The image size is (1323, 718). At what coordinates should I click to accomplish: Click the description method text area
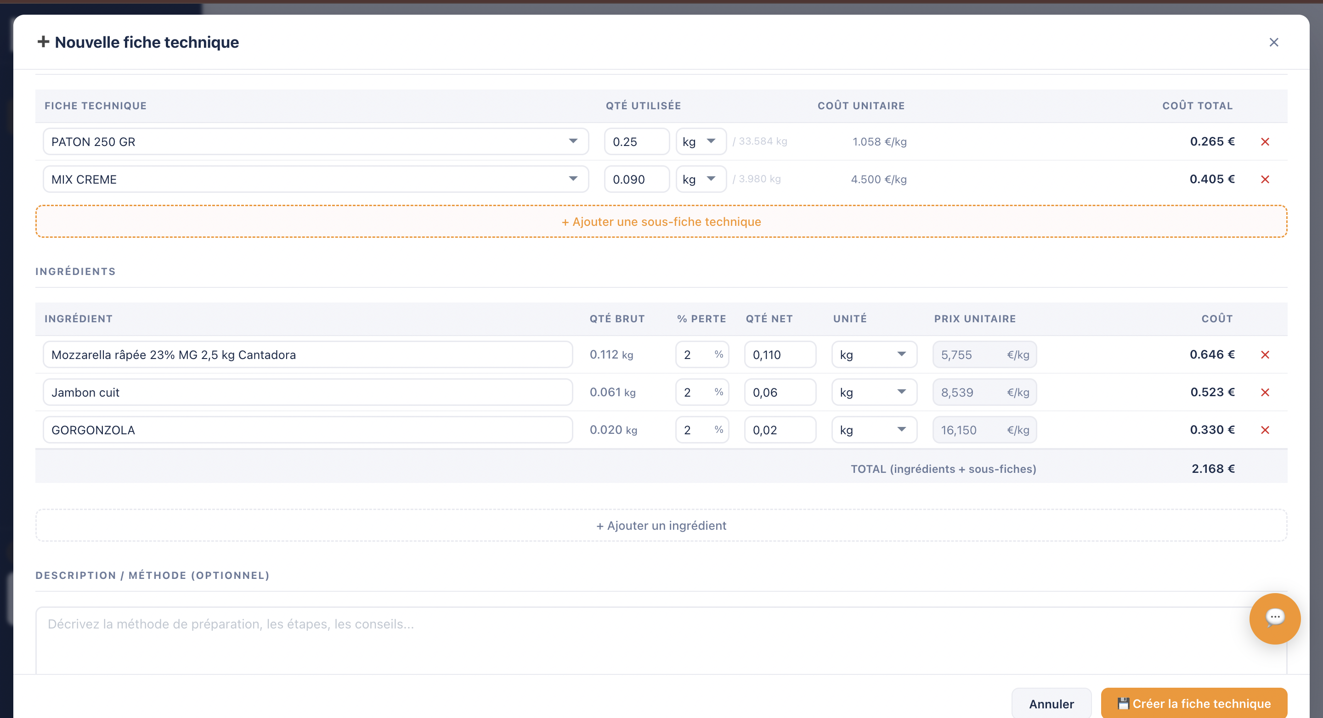tap(661, 640)
